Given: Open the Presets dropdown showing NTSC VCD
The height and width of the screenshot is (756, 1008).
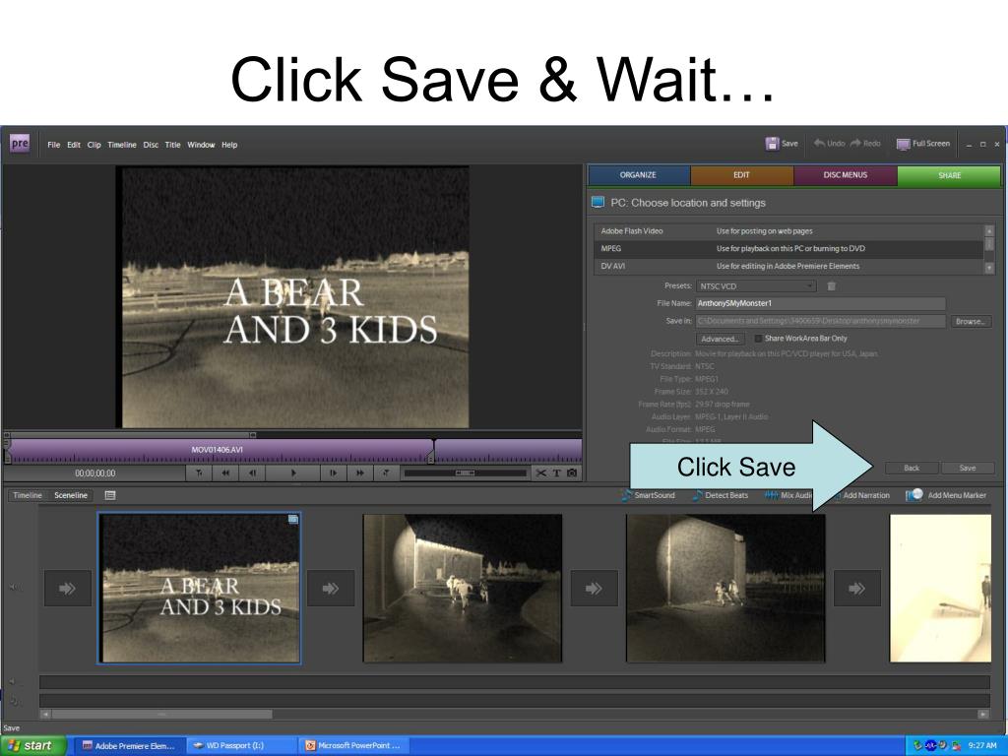Looking at the screenshot, I should click(756, 286).
